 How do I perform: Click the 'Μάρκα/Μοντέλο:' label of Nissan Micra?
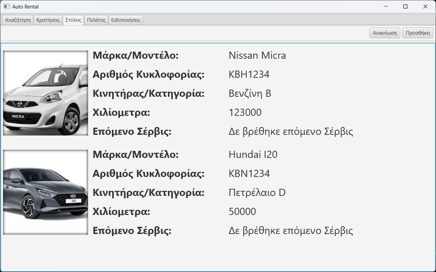[x=136, y=55]
